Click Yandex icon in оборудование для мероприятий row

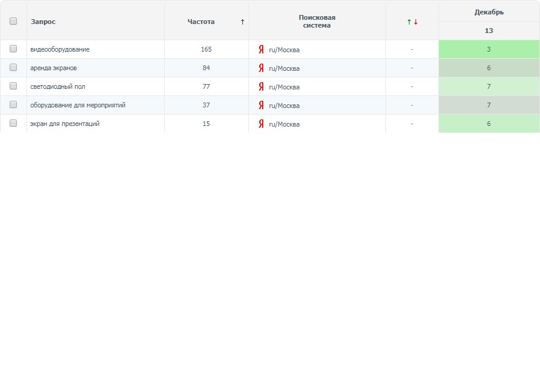tap(261, 105)
